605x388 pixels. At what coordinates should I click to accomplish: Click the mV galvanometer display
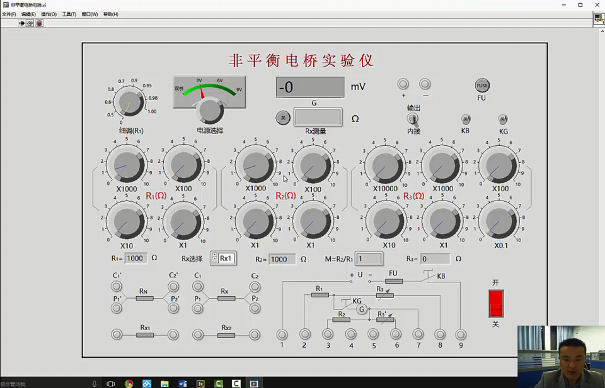tap(310, 87)
